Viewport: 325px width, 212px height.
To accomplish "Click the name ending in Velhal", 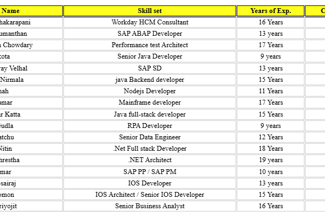I will 31,68.
